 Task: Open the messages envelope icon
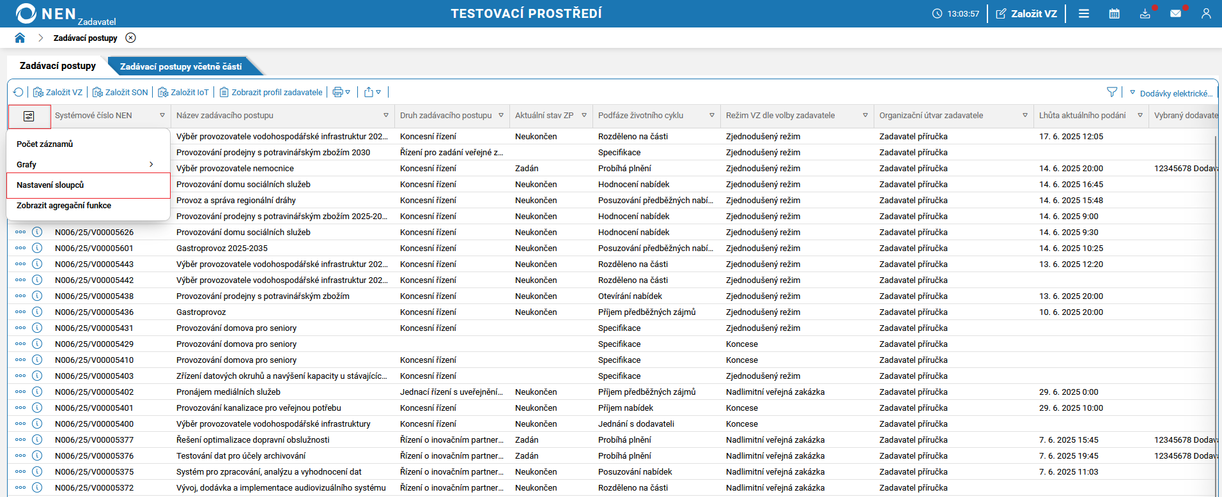(x=1175, y=13)
